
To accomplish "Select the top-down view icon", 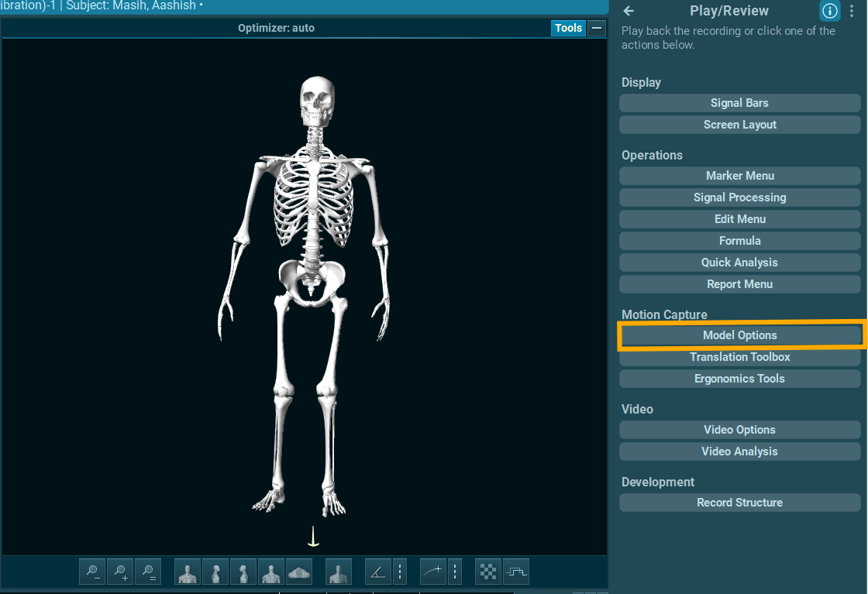I will (x=299, y=572).
